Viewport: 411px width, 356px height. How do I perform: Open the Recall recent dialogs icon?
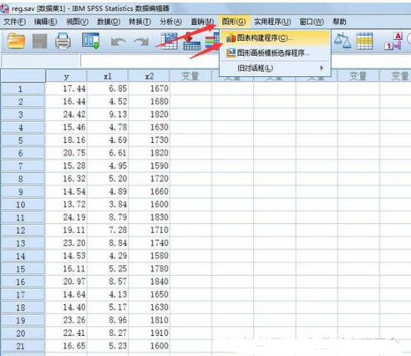pos(91,41)
